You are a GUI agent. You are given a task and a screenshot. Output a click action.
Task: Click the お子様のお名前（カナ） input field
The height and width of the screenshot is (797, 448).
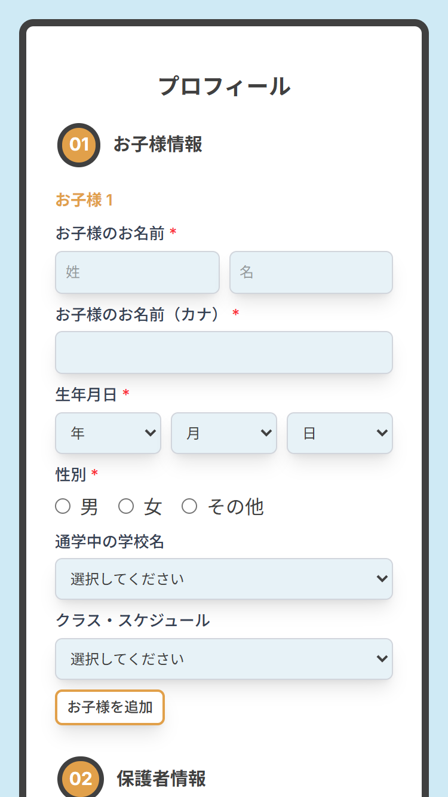point(224,352)
